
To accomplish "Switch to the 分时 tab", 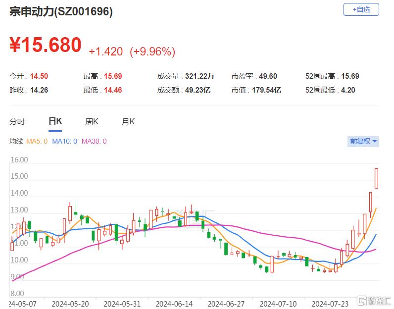I will [17, 122].
